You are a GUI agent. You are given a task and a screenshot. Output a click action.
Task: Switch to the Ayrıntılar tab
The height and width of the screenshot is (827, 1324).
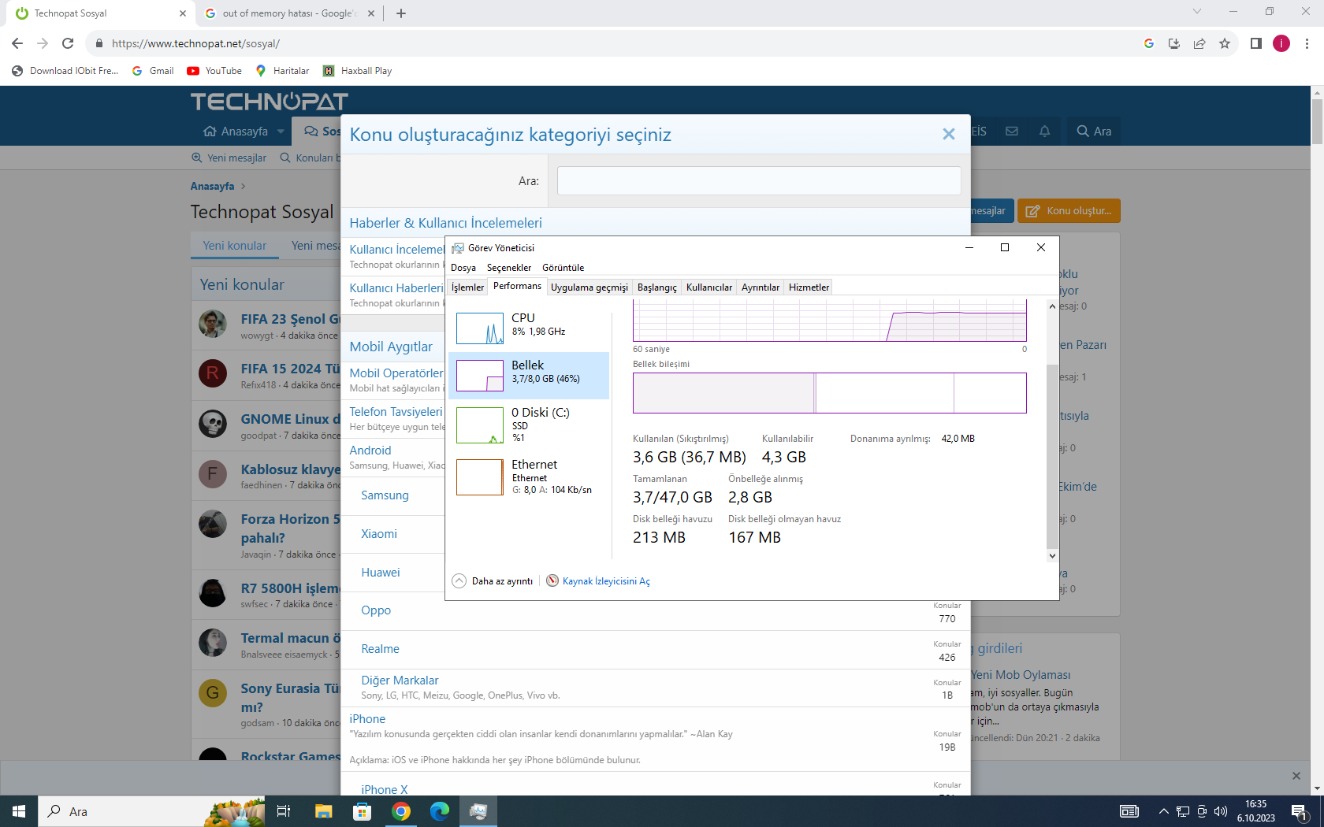point(761,287)
